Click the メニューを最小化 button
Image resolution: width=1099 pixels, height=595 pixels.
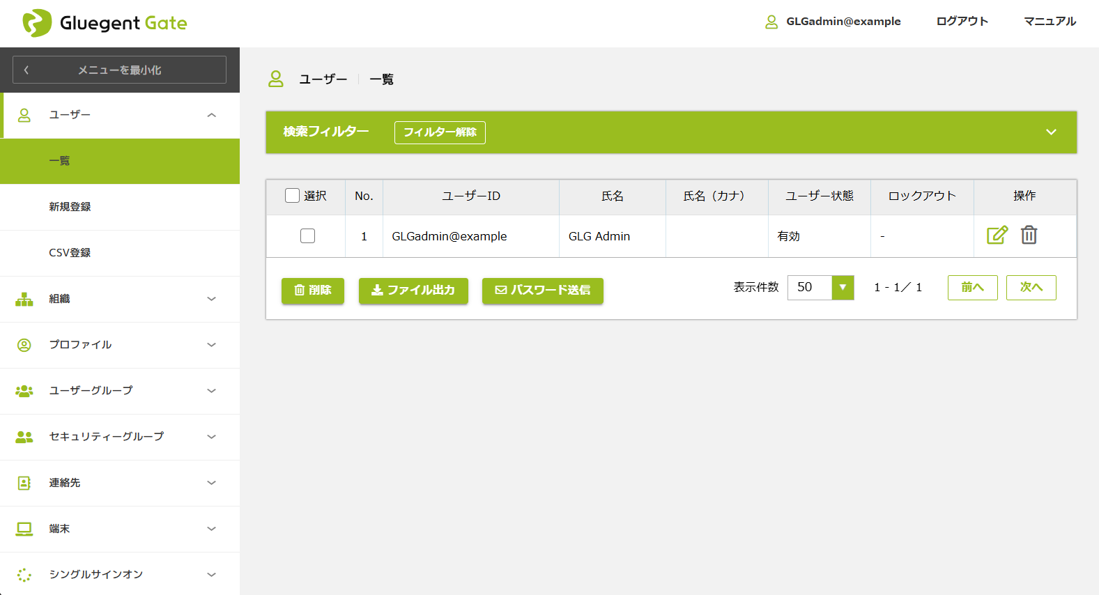click(x=120, y=70)
